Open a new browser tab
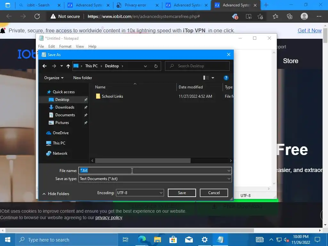 266,5
